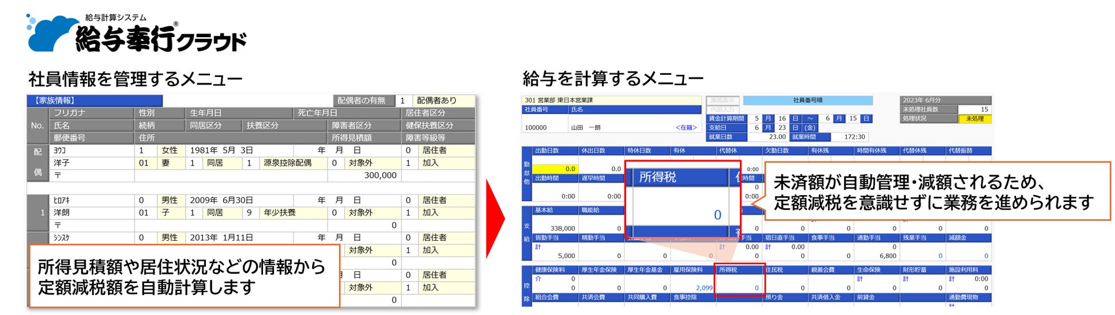Click the 組合会費 column header
Image resolution: width=1115 pixels, height=315 pixels.
click(x=555, y=297)
